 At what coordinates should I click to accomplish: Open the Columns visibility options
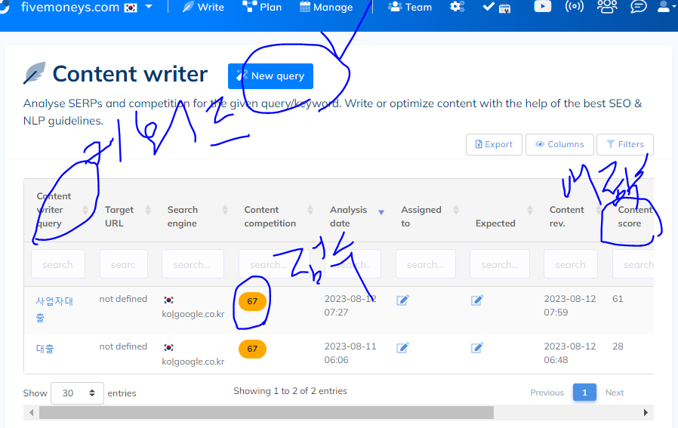click(x=559, y=144)
